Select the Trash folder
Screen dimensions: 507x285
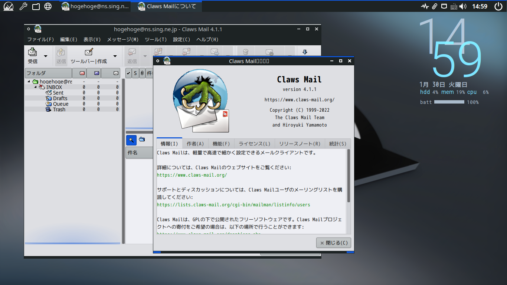click(x=73, y=109)
